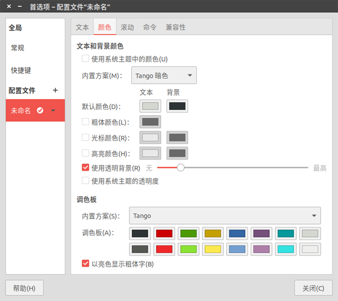Open the 未命名 profile dropdown arrow
The height and width of the screenshot is (301, 338).
click(53, 111)
